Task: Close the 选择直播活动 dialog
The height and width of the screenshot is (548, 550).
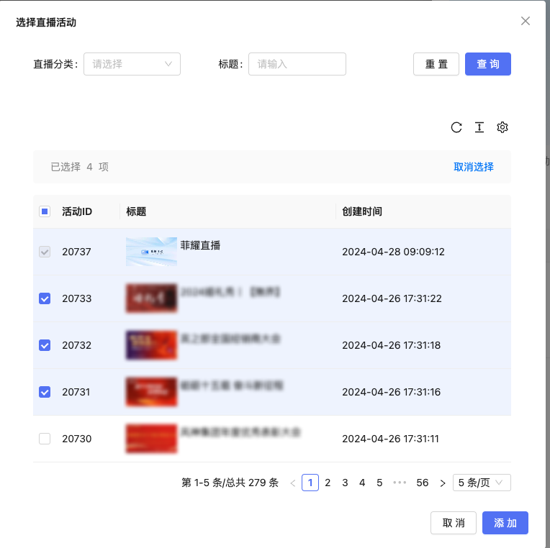Action: tap(526, 21)
